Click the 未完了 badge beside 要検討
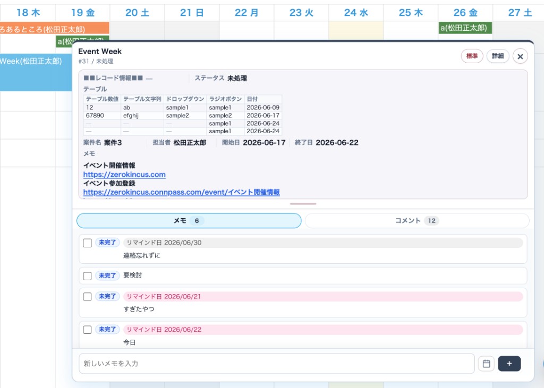Viewport: 544px width, 388px height. (x=107, y=275)
